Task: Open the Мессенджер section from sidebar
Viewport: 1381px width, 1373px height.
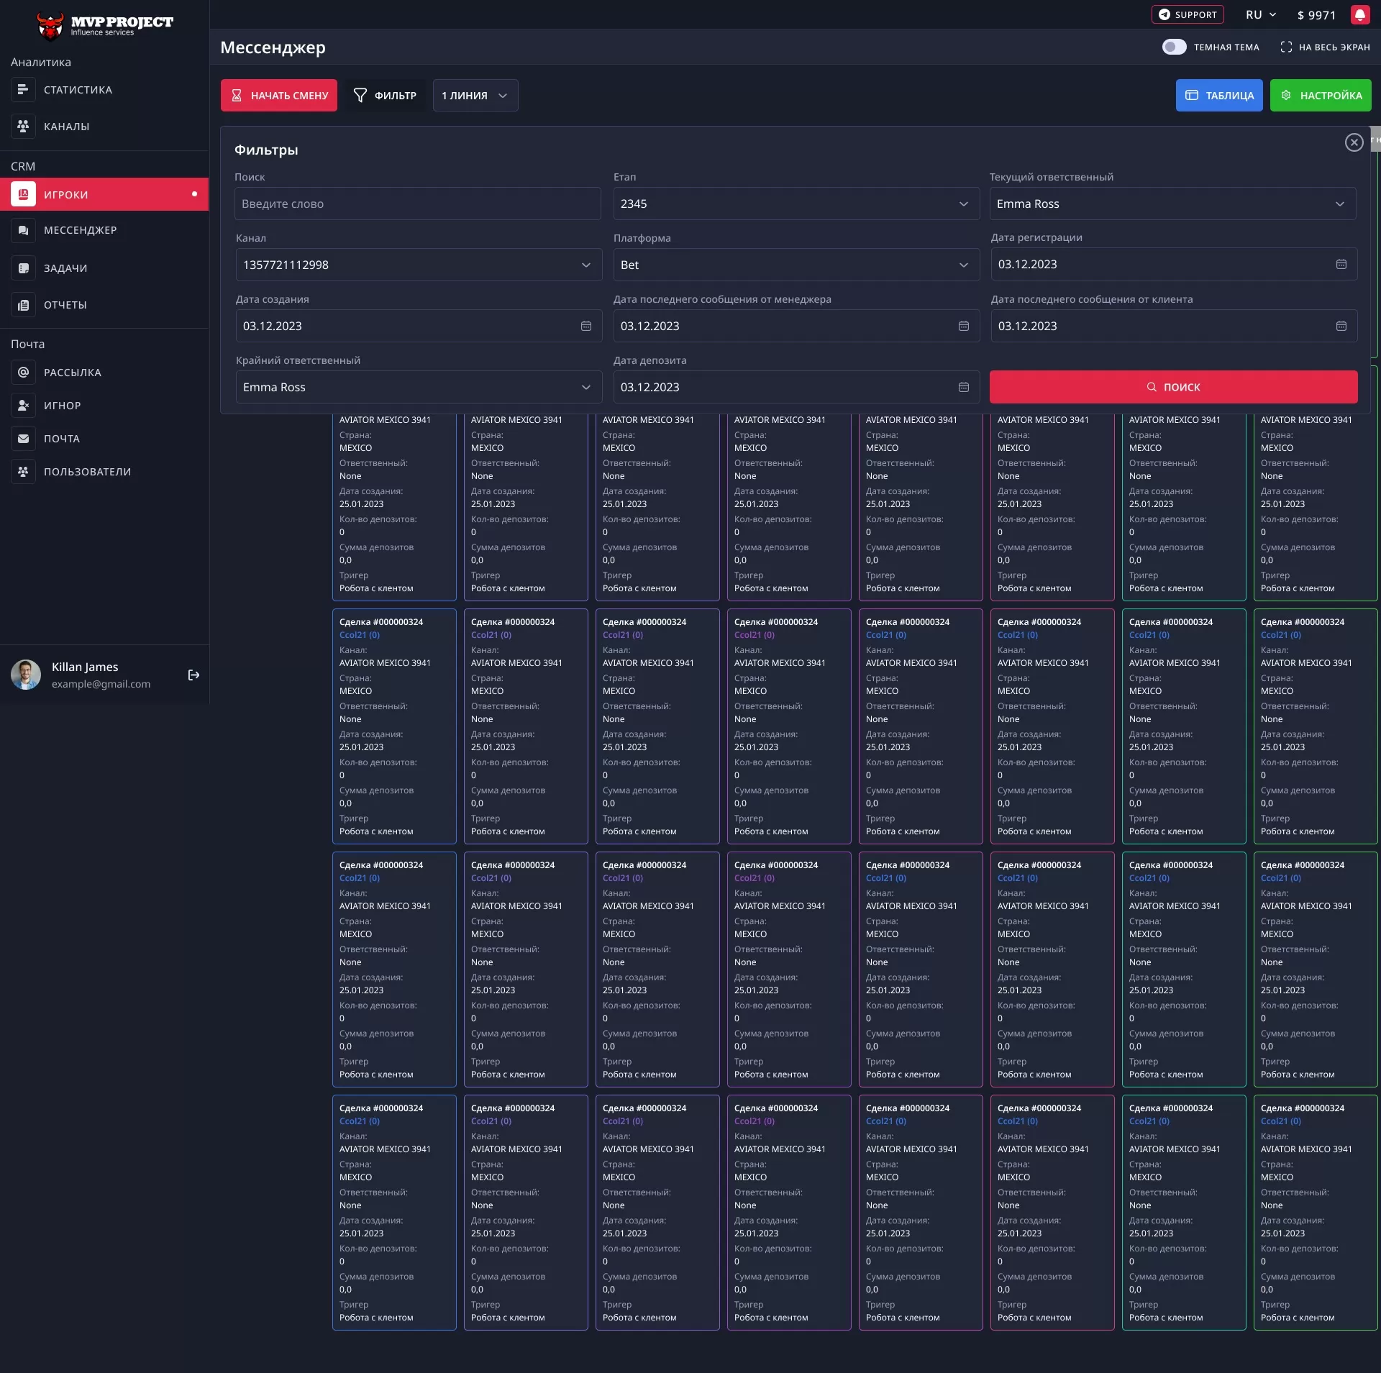Action: coord(81,229)
